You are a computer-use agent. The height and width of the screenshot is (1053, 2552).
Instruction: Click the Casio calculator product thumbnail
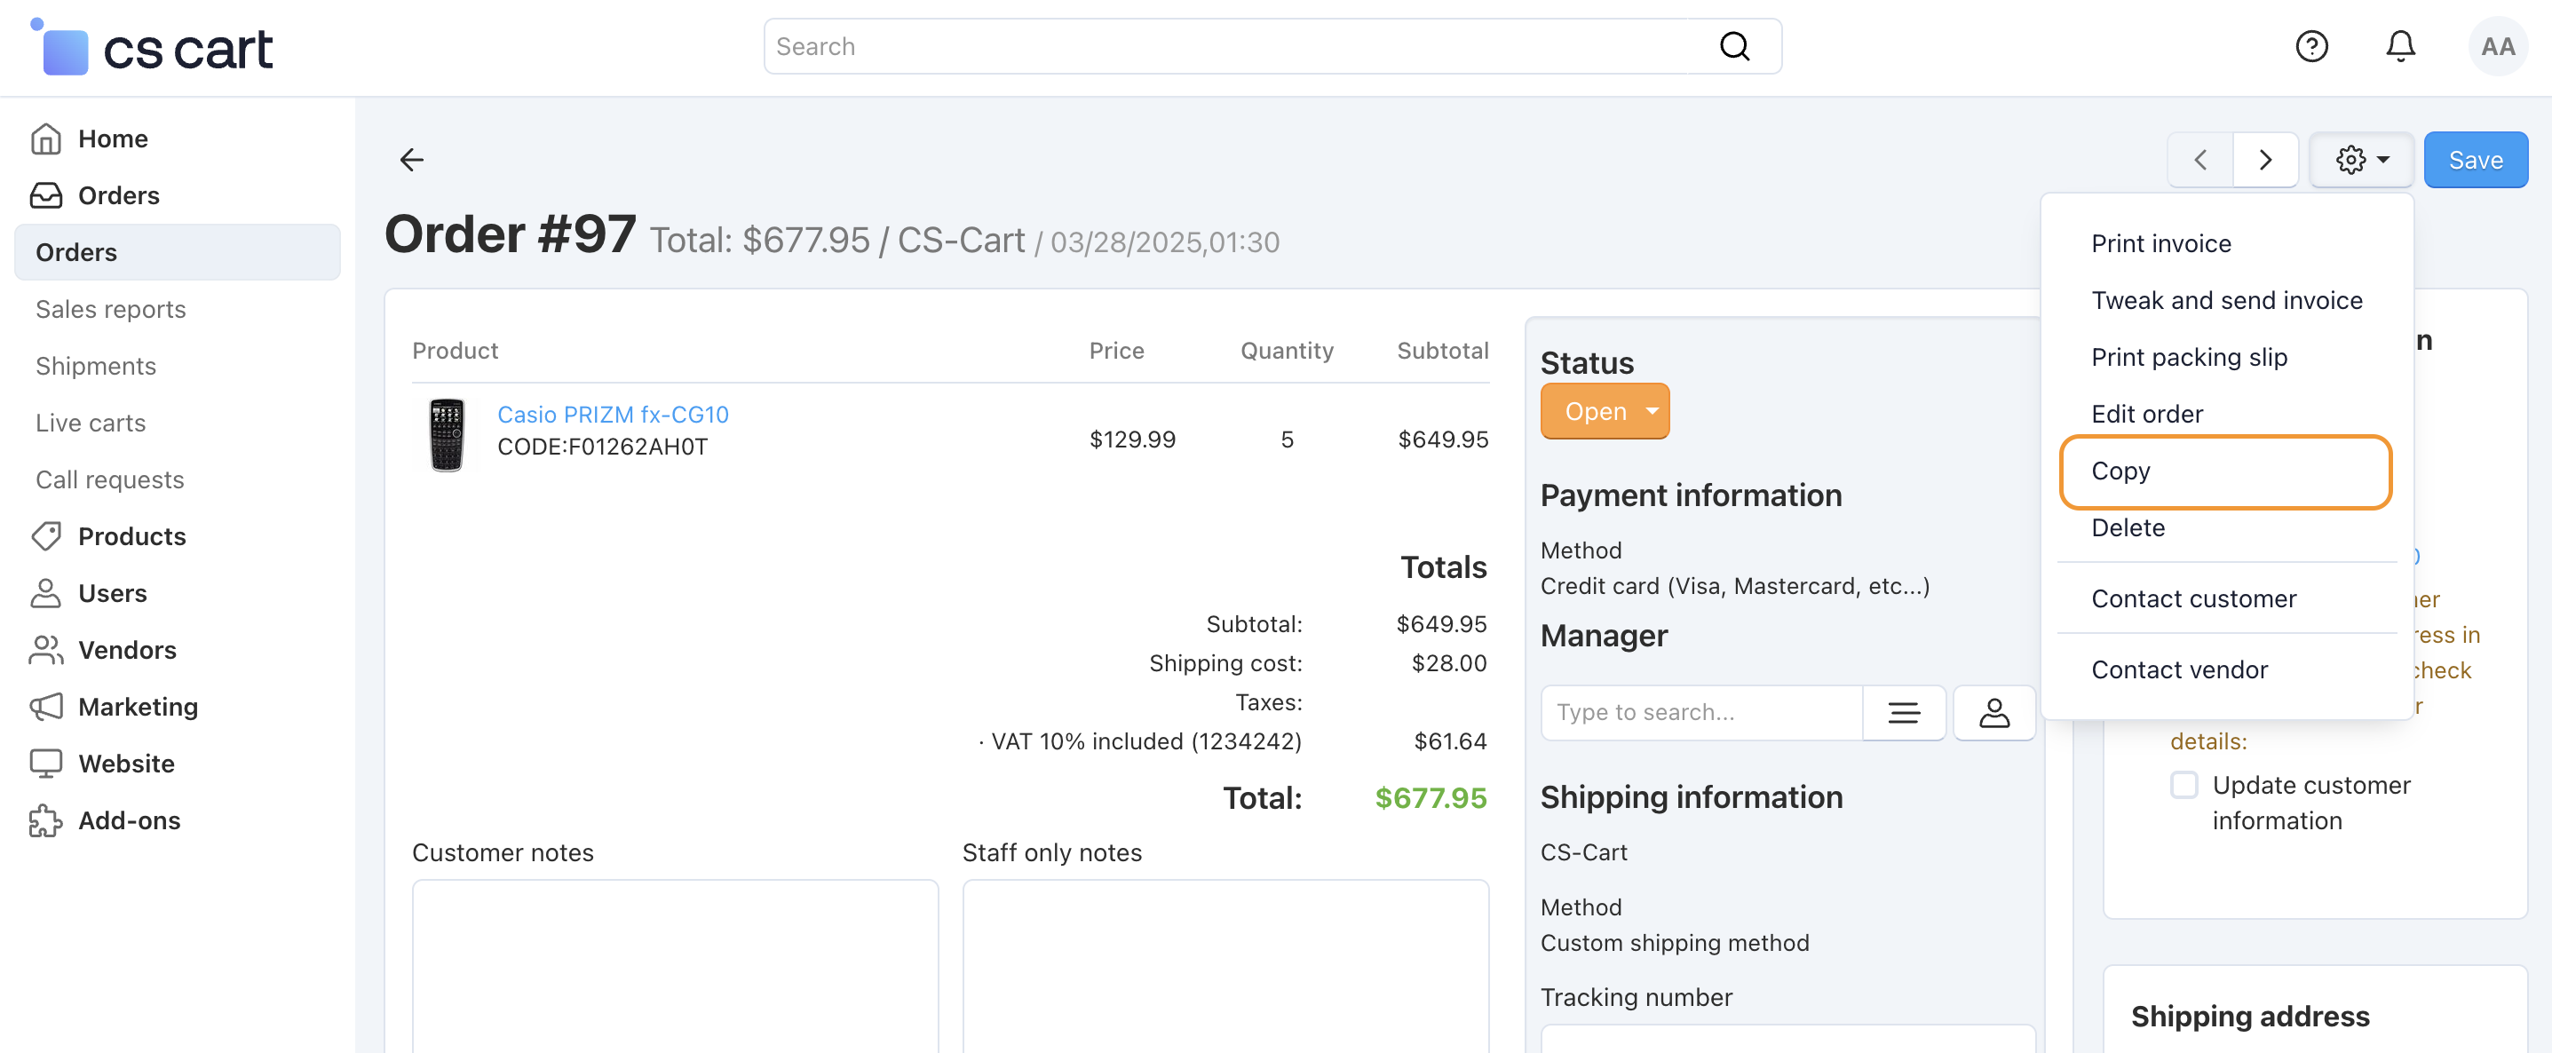point(446,435)
